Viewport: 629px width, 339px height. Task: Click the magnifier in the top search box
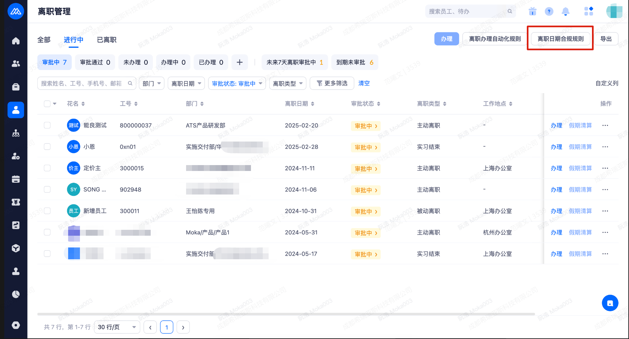pos(510,11)
